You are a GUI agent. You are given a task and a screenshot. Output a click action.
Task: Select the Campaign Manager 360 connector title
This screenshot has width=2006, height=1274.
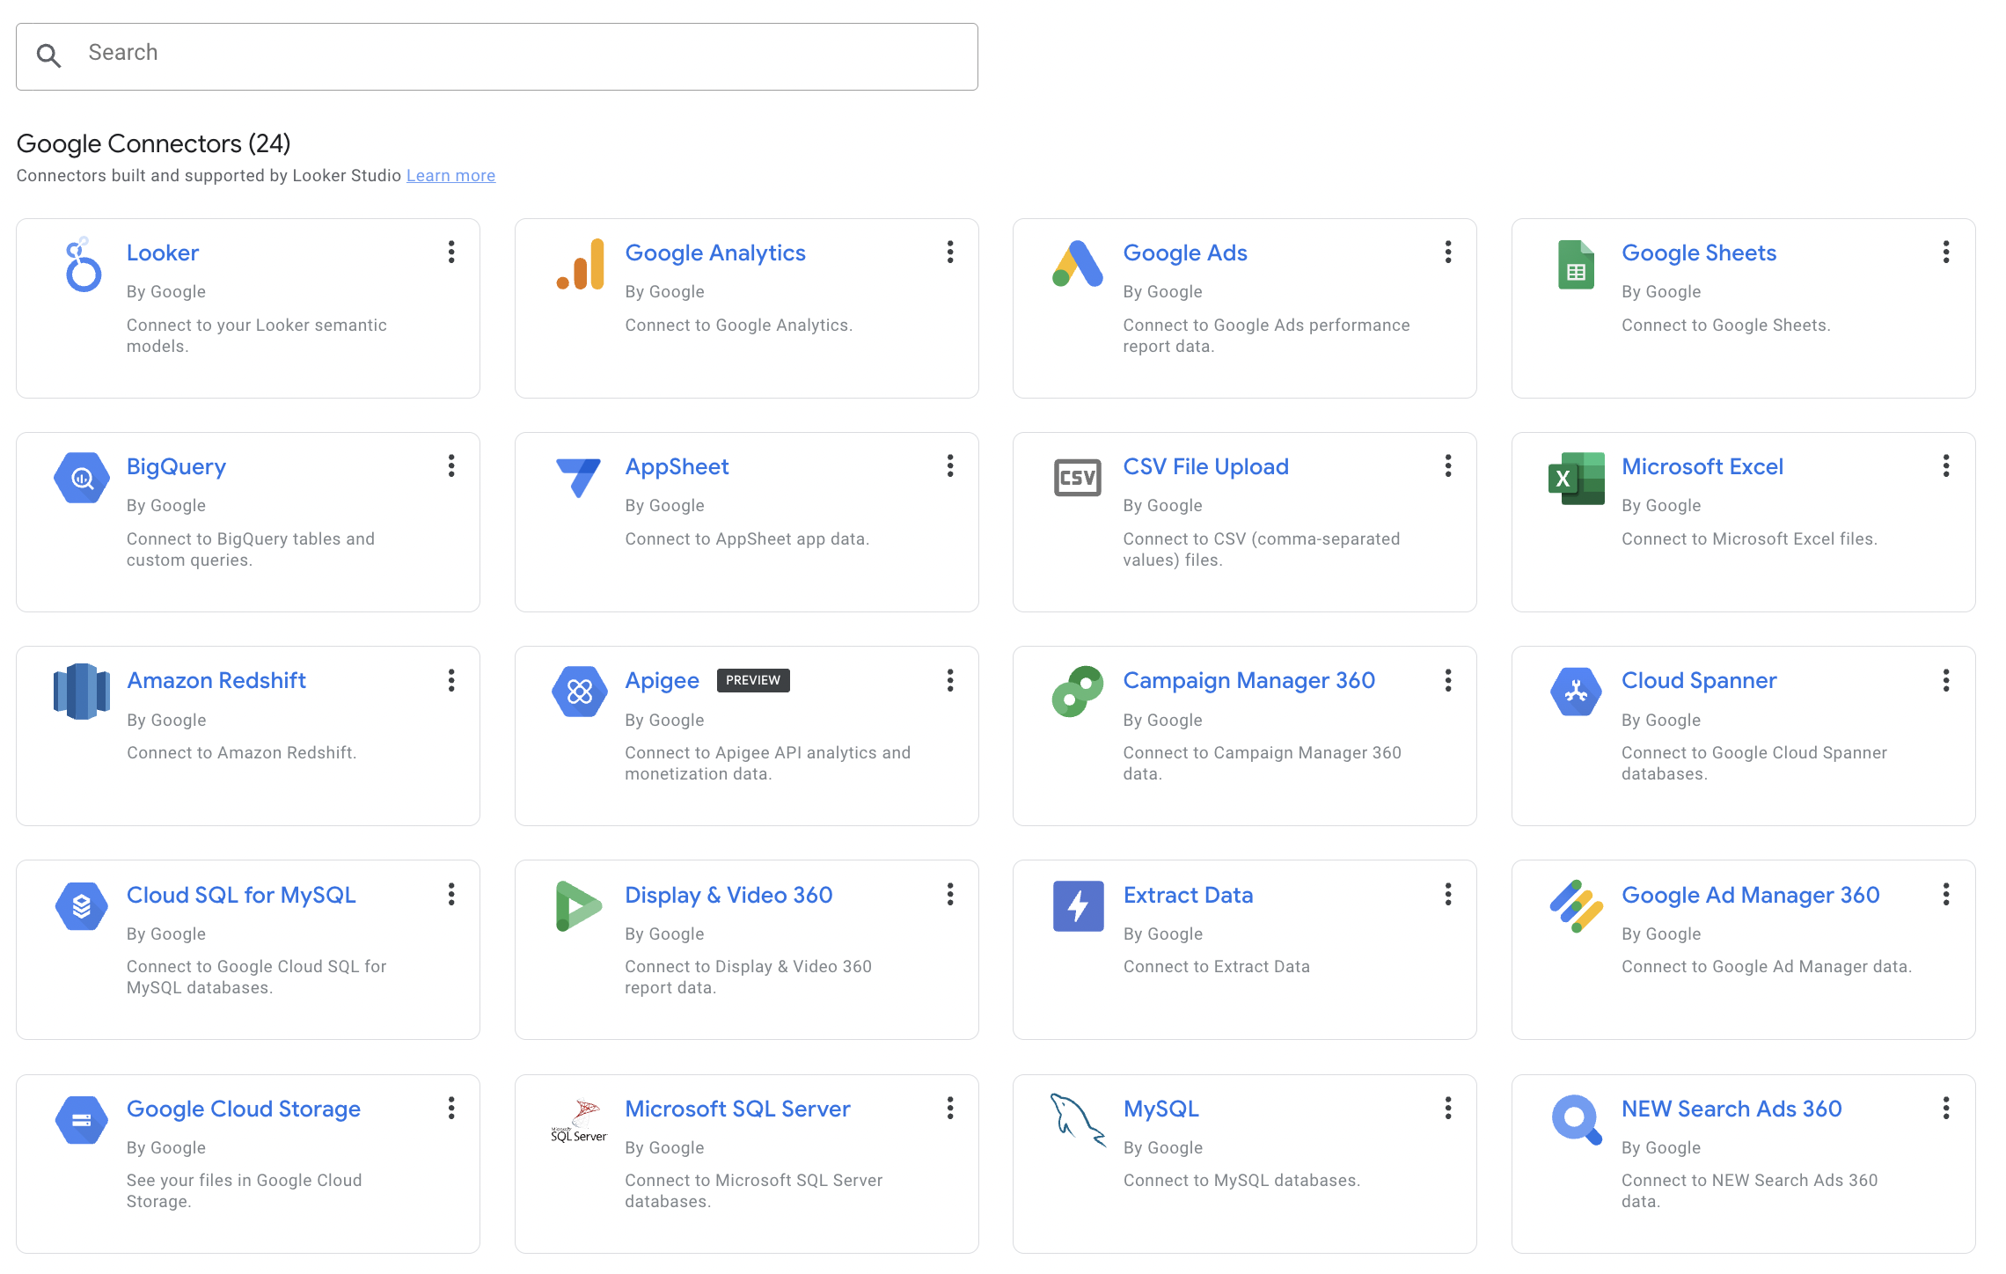1248,680
